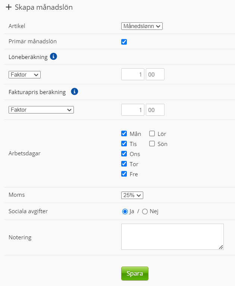Viewport: 235px width, 286px height.
Task: Toggle the Tor workday checkbox
Action: [124, 164]
